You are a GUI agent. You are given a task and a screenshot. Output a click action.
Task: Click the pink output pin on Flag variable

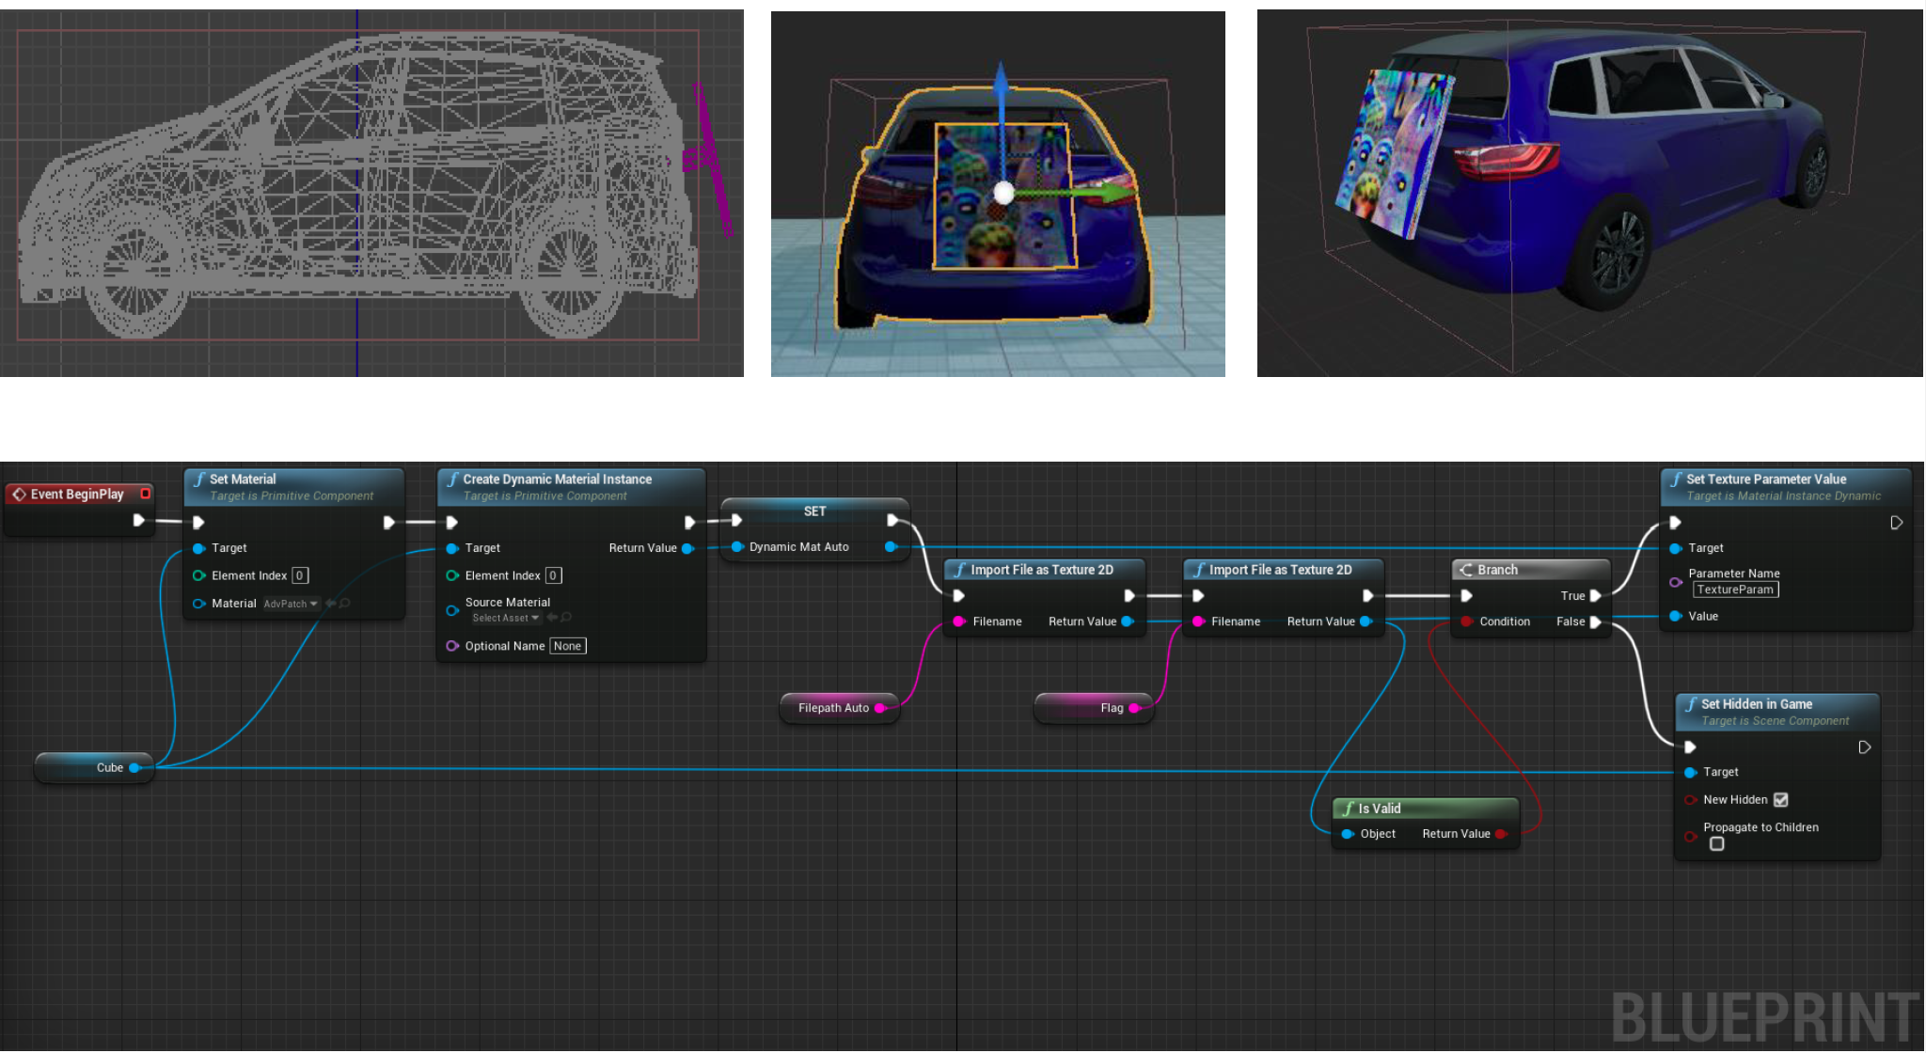pos(1134,708)
